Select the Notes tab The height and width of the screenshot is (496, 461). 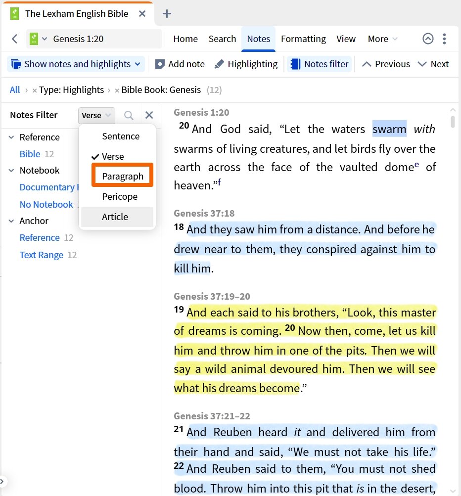(x=258, y=39)
